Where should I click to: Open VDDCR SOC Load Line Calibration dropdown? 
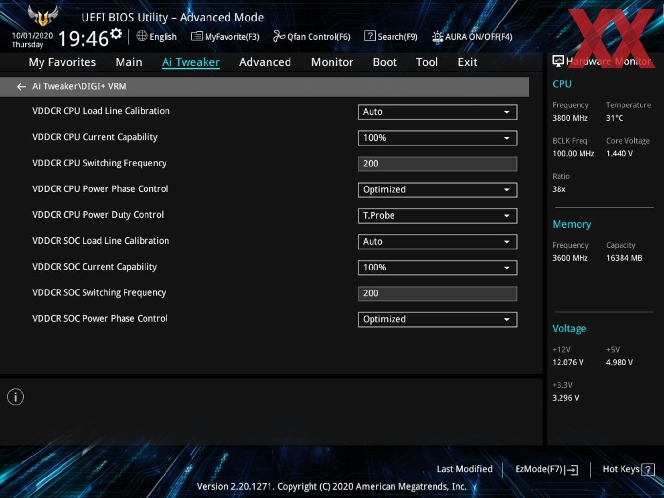[x=437, y=241]
